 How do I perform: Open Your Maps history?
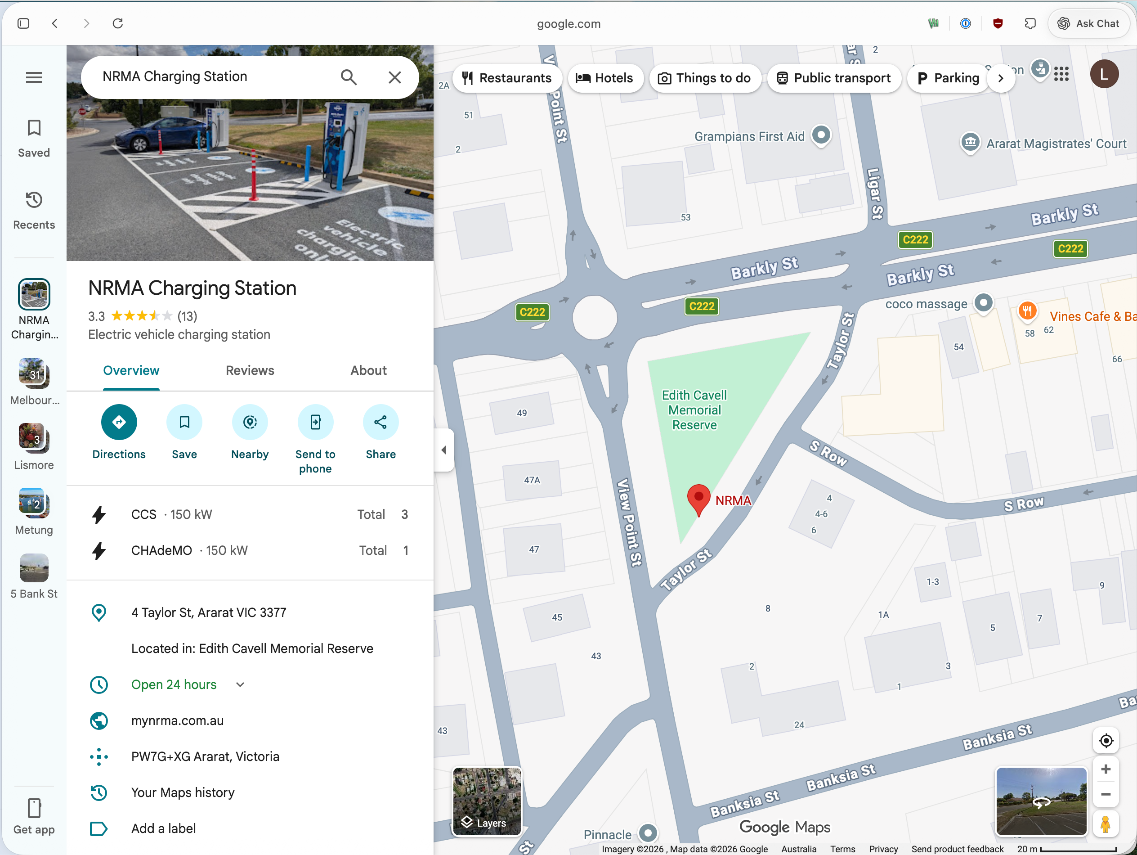[183, 792]
